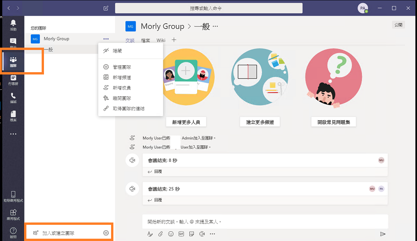Image resolution: width=417 pixels, height=241 pixels.
Task: Click the 會議結束: 25 秒 meeting icon
Action: click(x=132, y=189)
